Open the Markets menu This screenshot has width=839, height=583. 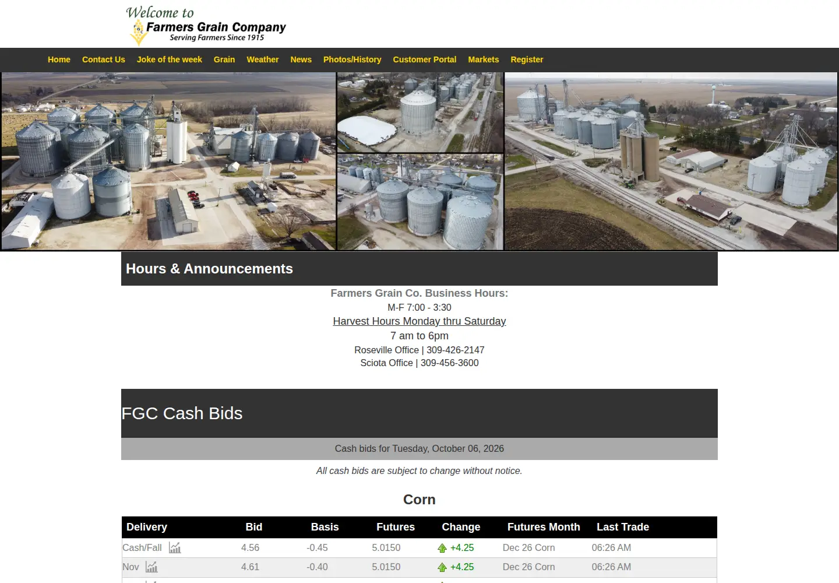pyautogui.click(x=484, y=59)
